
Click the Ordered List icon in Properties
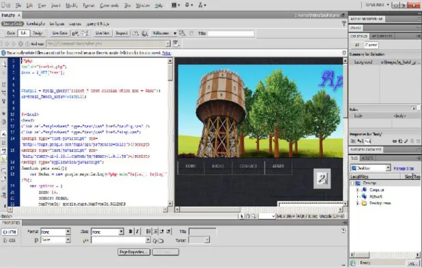click(x=155, y=231)
